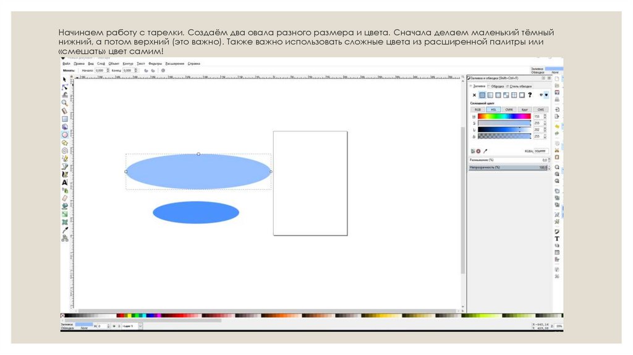Select the Star and polygon tool
This screenshot has width=633, height=355.
64,142
